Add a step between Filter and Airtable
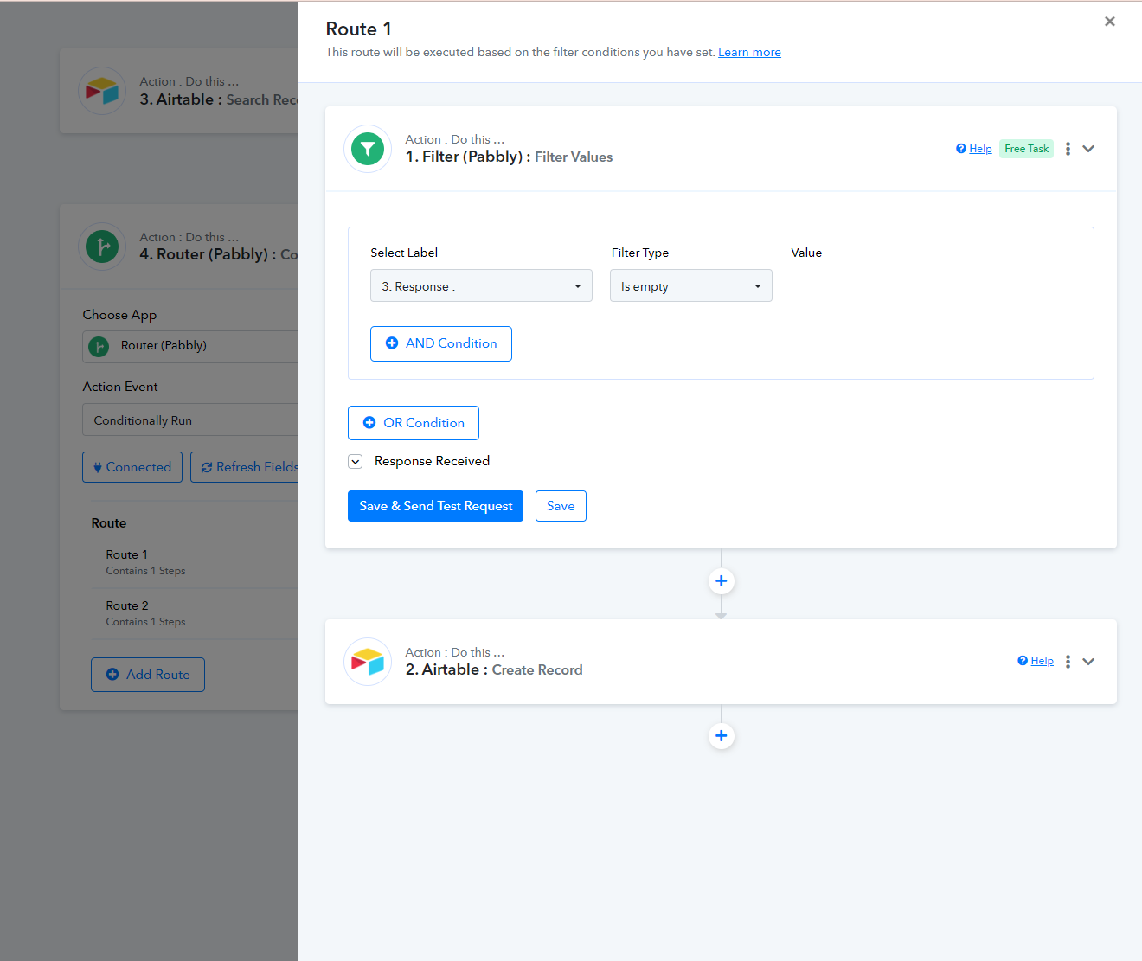Viewport: 1142px width, 961px height. point(722,581)
